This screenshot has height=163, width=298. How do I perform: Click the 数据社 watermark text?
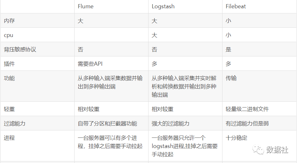277,150
